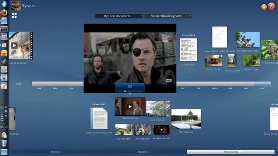The image size is (278, 156).
Task: Play the TWD S03E16 video thumbnail
Action: click(x=130, y=107)
